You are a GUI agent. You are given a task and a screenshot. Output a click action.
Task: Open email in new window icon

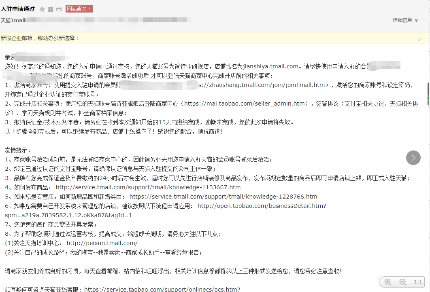coord(51,9)
